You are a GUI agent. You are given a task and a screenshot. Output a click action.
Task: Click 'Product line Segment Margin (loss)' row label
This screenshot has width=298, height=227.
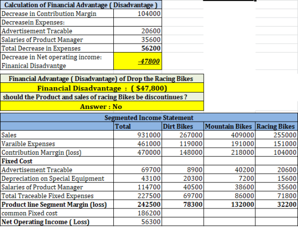(57, 204)
